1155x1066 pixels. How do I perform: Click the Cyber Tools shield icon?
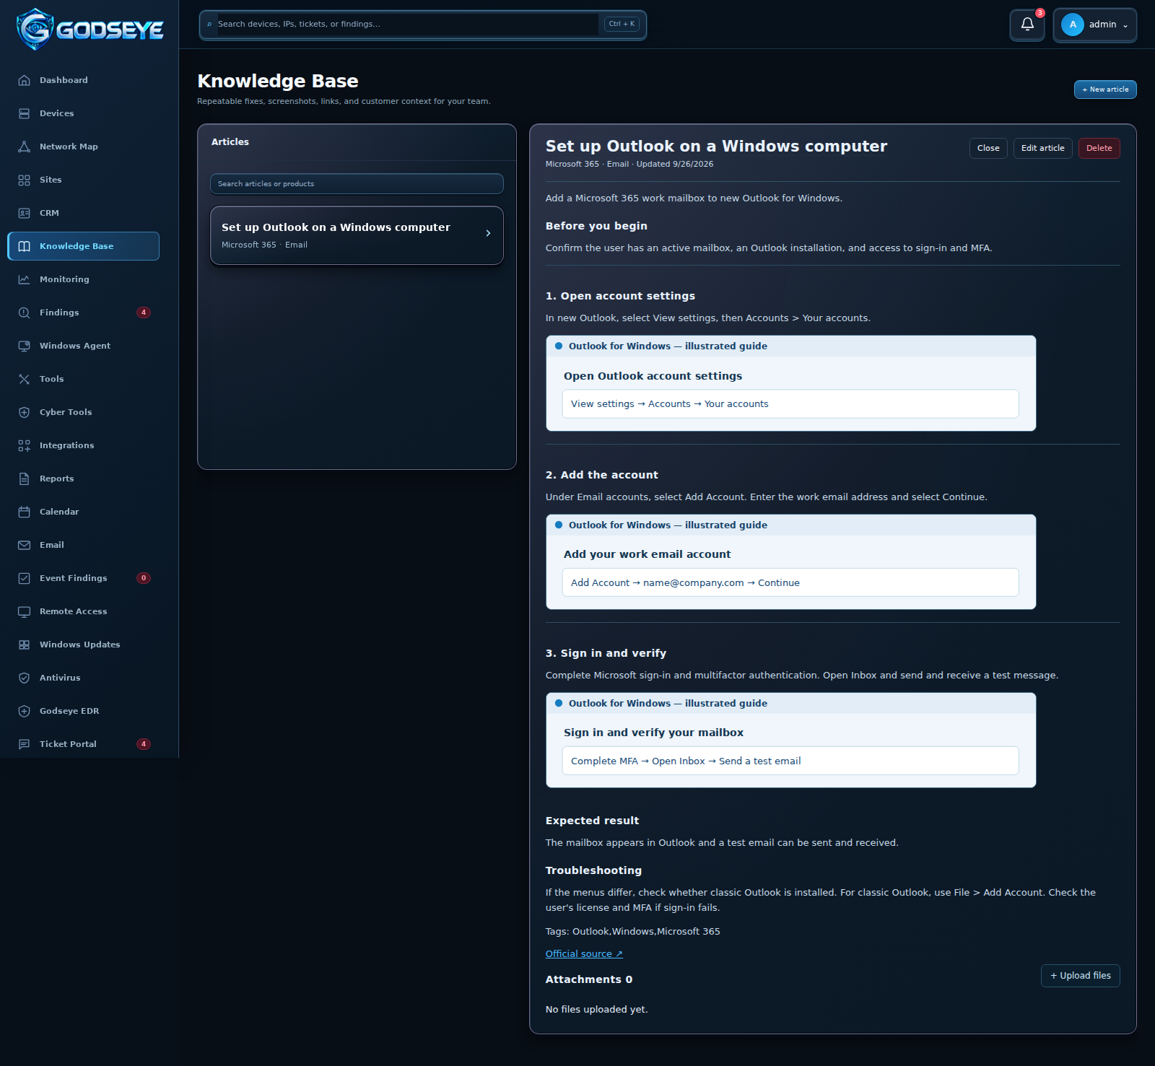point(24,412)
